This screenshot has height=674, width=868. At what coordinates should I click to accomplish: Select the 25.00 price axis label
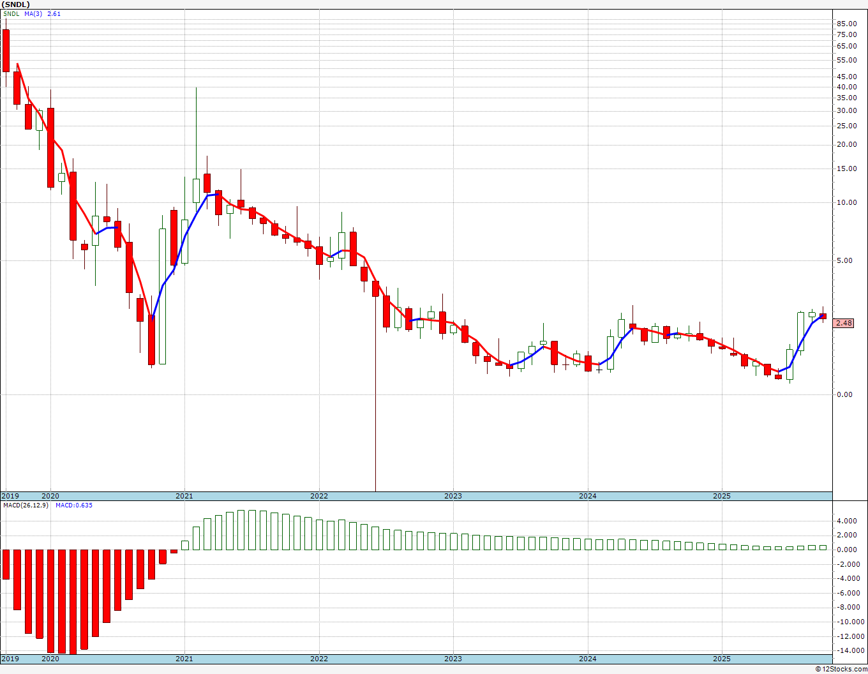point(848,126)
